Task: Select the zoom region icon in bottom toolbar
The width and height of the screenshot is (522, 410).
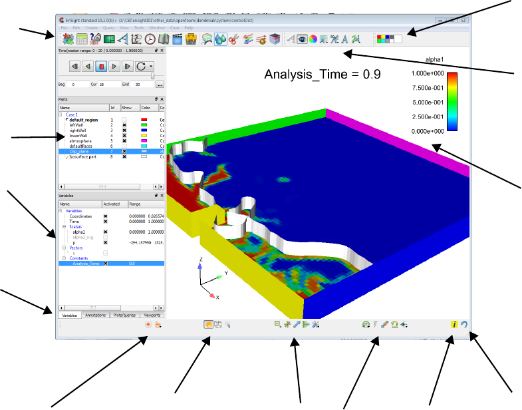Action: click(278, 324)
